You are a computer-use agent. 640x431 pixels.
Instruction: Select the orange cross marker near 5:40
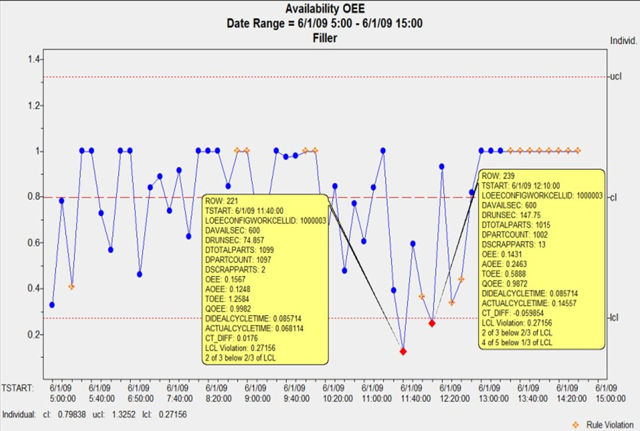click(x=71, y=285)
